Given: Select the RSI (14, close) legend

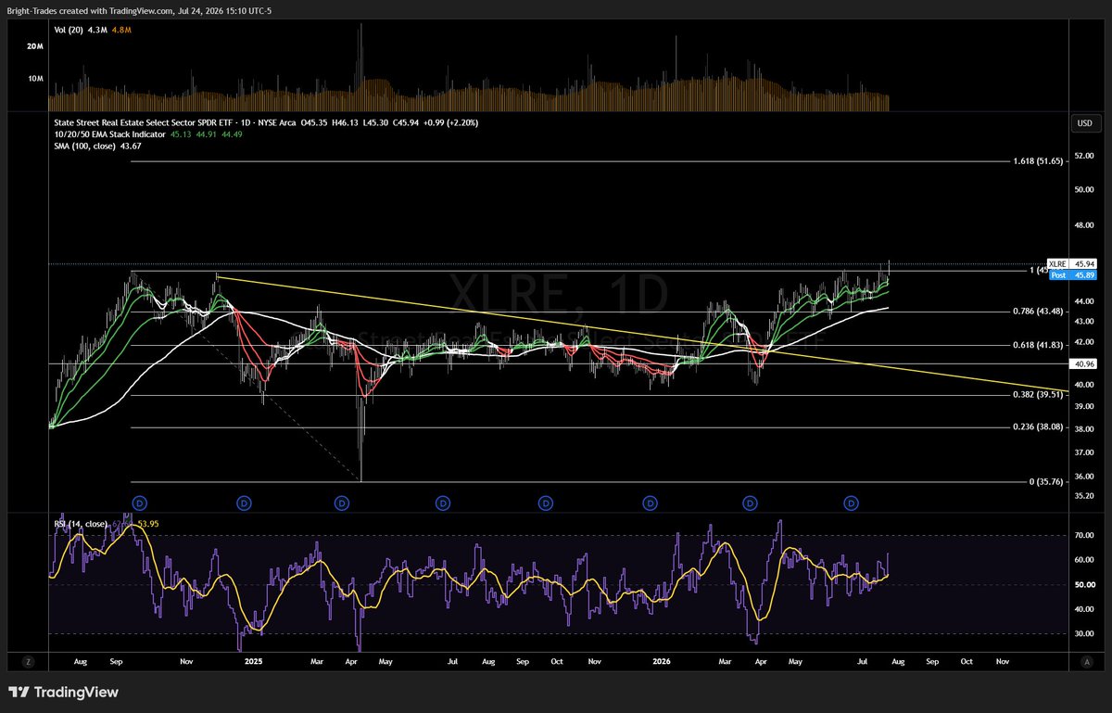Looking at the screenshot, I should pyautogui.click(x=81, y=524).
